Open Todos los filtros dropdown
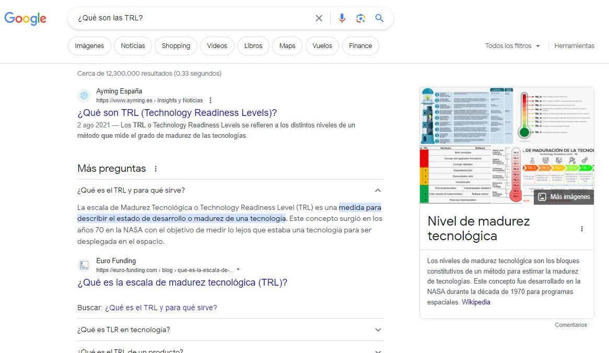The height and width of the screenshot is (353, 609). [x=513, y=46]
